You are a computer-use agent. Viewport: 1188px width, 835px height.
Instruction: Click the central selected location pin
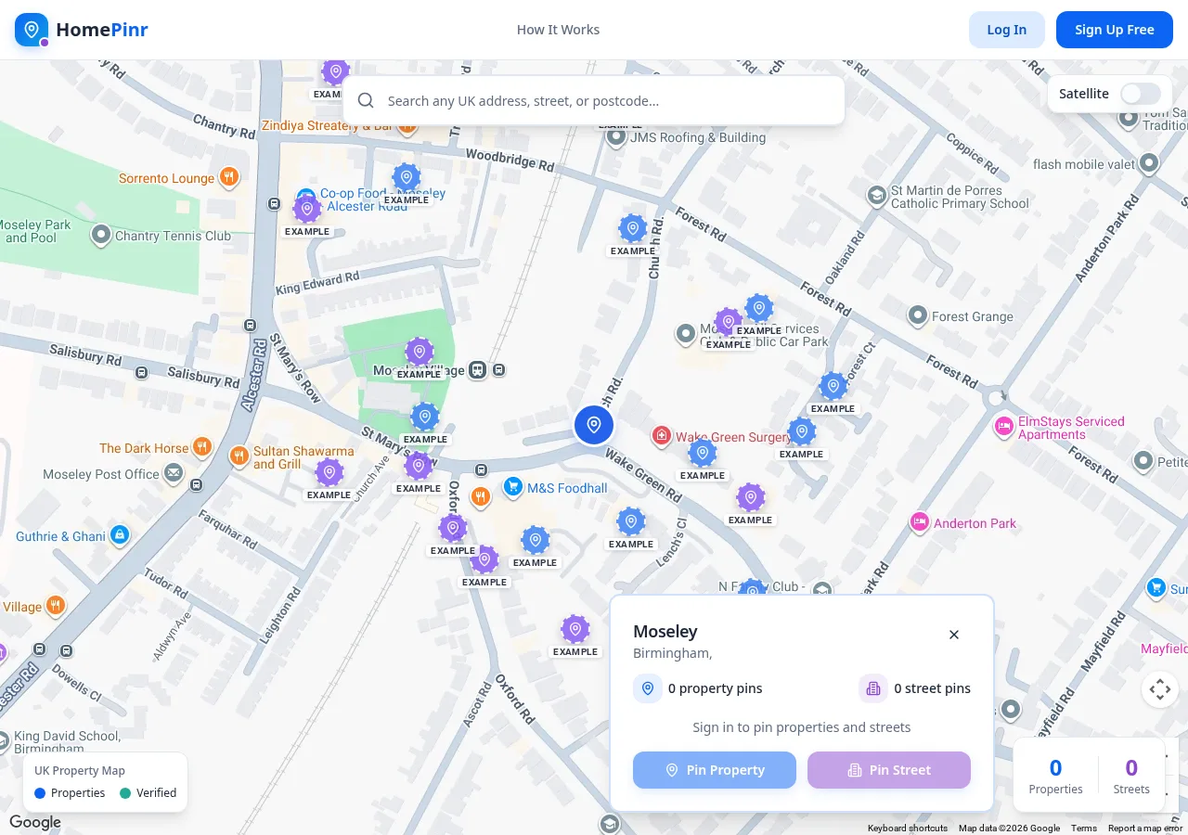click(x=594, y=425)
